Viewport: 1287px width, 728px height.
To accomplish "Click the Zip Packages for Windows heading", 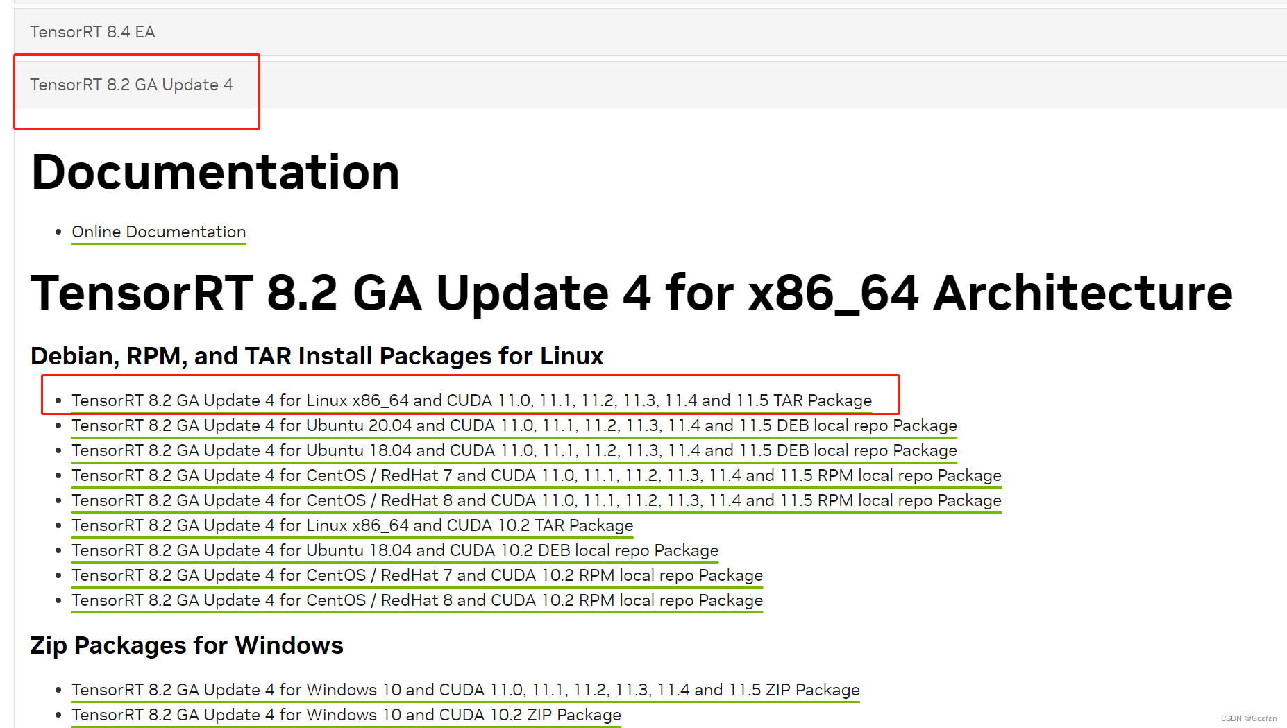I will (187, 645).
